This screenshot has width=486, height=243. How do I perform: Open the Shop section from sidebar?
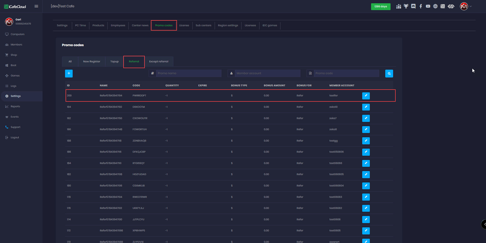point(14,55)
